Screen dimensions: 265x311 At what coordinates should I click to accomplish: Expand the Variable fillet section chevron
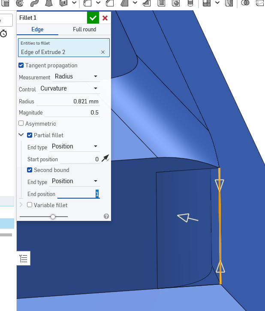tap(21, 205)
